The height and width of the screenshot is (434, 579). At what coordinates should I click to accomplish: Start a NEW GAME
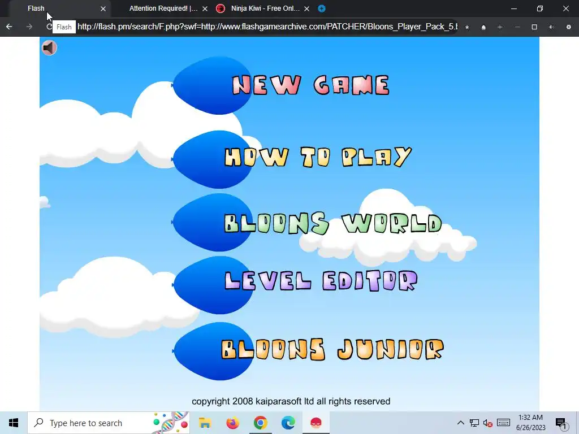pos(310,85)
